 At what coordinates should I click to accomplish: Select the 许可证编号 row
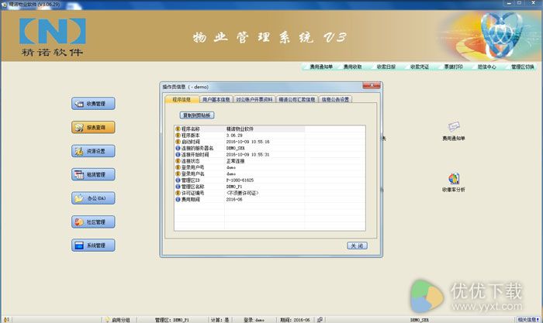tap(269, 193)
